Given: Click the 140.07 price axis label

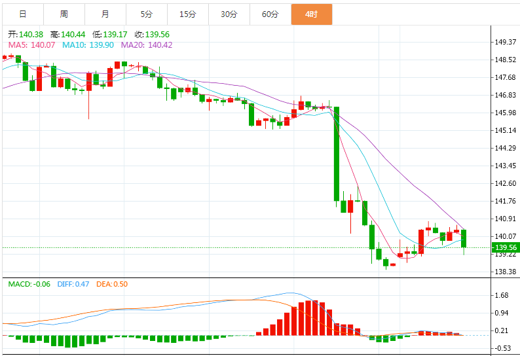Looking at the screenshot, I should (506, 236).
